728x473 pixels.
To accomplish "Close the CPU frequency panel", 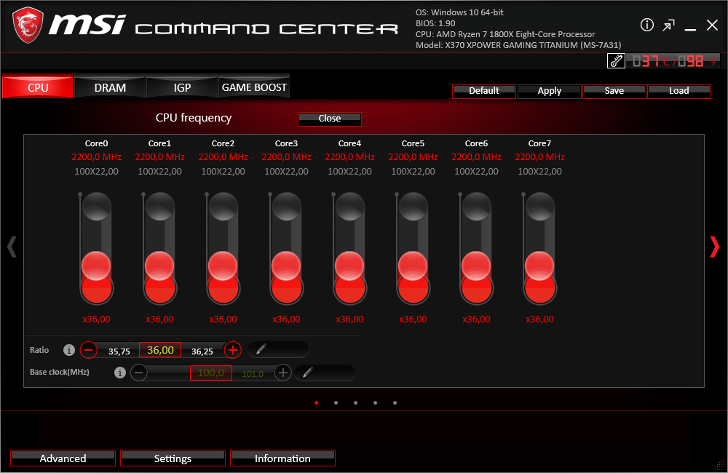I will click(330, 119).
